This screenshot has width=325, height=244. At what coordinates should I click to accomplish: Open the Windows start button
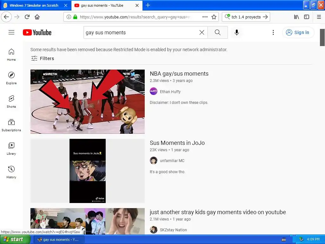click(x=15, y=239)
